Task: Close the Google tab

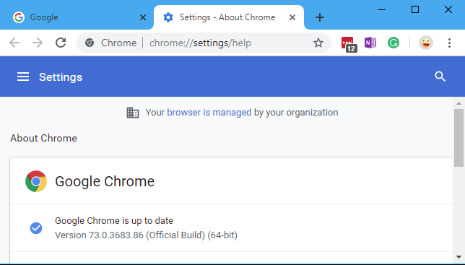Action: click(x=143, y=17)
